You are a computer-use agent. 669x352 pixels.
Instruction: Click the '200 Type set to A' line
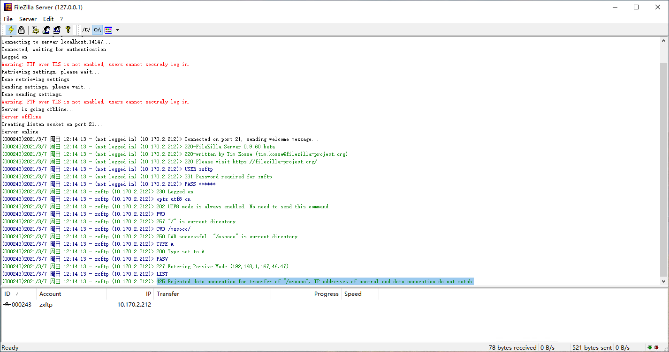point(103,251)
